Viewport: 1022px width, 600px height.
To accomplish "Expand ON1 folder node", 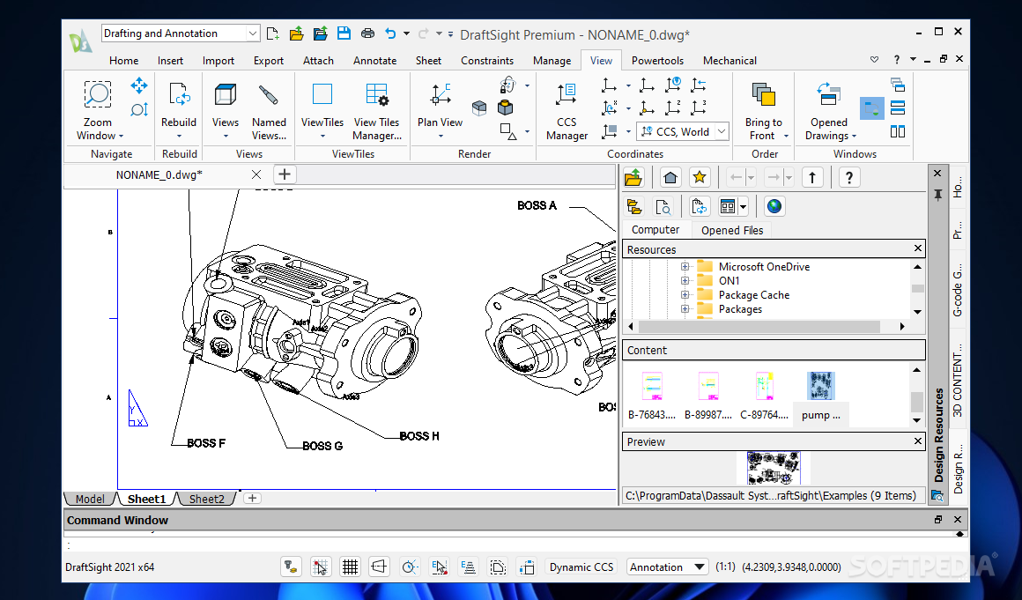I will [685, 281].
